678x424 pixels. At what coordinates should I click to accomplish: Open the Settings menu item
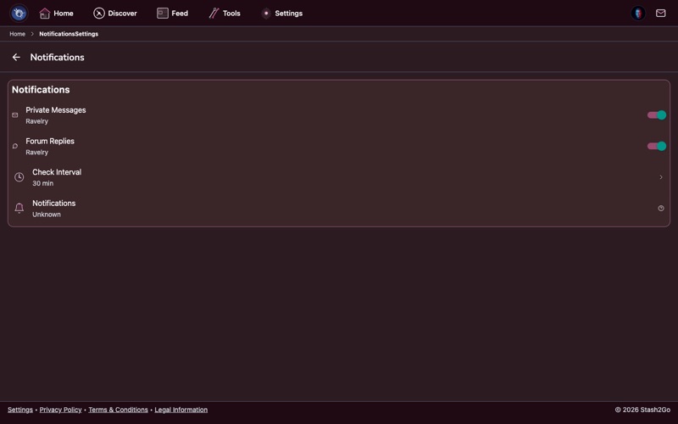(x=282, y=14)
